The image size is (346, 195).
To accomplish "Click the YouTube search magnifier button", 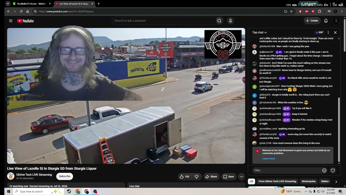I will (x=219, y=21).
